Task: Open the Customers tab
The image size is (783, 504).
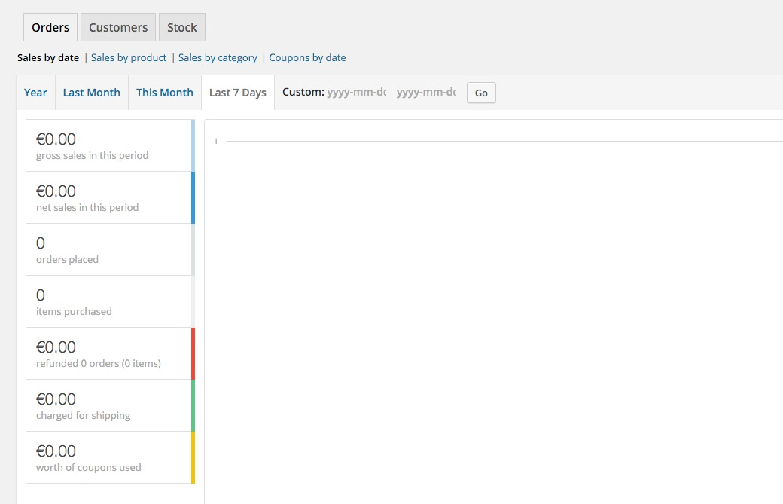Action: pyautogui.click(x=118, y=27)
